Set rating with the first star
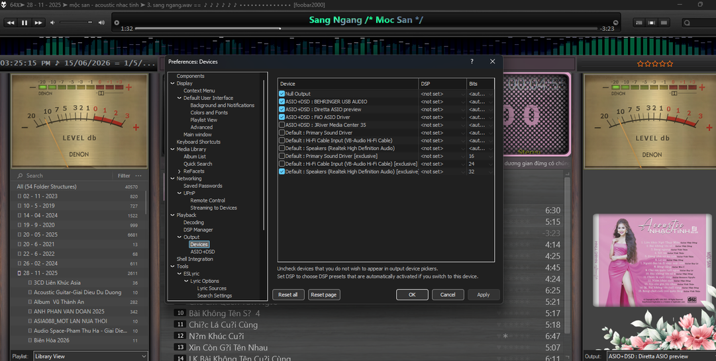This screenshot has width=716, height=361. [x=640, y=64]
